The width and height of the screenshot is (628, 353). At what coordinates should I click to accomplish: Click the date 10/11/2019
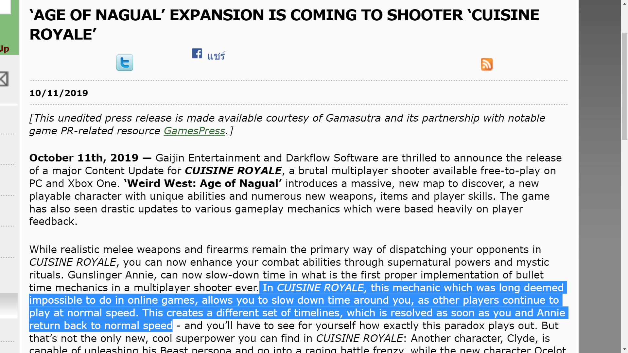tap(59, 93)
